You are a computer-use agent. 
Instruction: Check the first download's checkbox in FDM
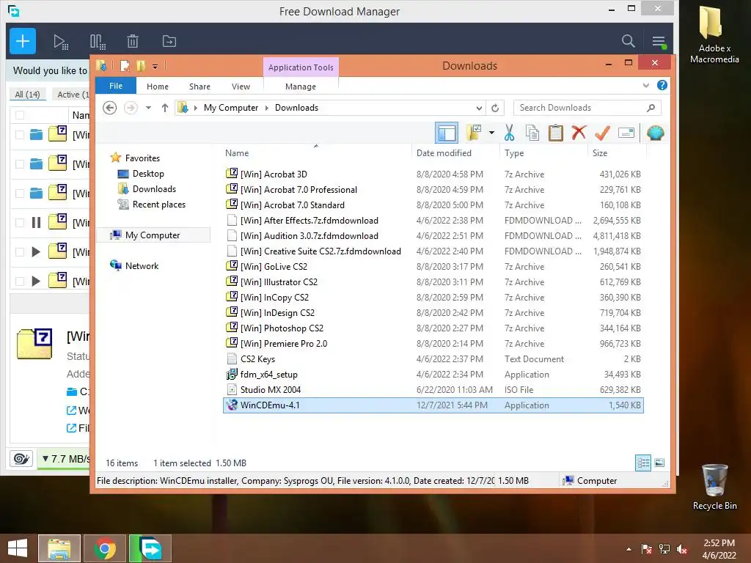20,135
